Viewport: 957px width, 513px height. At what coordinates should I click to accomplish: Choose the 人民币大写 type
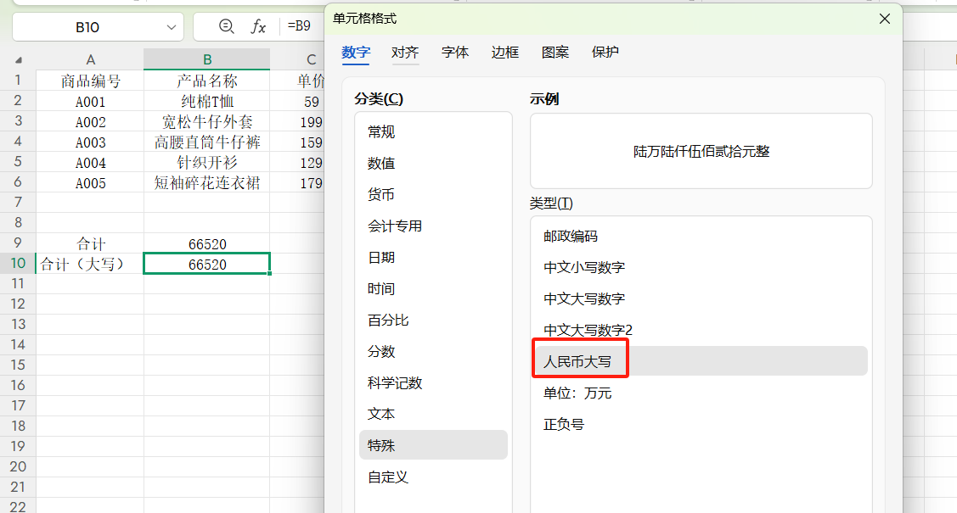click(x=580, y=359)
